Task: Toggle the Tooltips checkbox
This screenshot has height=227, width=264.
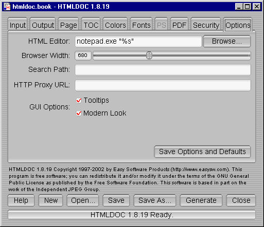Action: (79, 100)
